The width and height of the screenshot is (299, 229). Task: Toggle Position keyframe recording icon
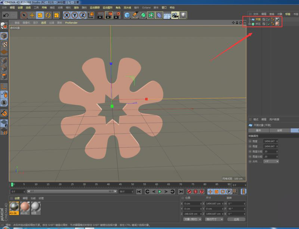(210, 192)
